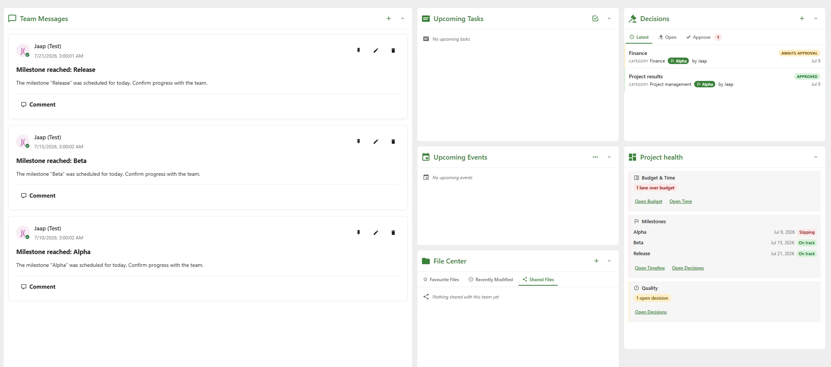Click the Team Messages chat icon
The width and height of the screenshot is (831, 367).
coord(12,18)
